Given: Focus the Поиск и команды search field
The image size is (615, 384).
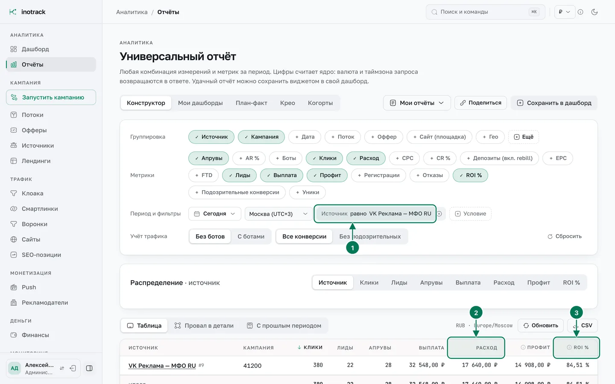Looking at the screenshot, I should 486,12.
